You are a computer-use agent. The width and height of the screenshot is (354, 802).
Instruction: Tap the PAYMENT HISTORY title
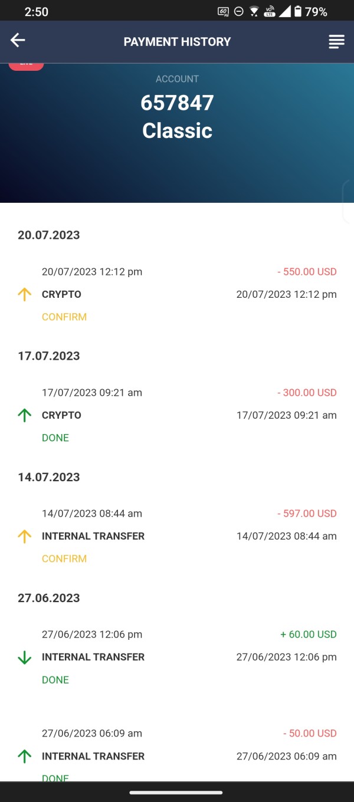click(x=177, y=42)
